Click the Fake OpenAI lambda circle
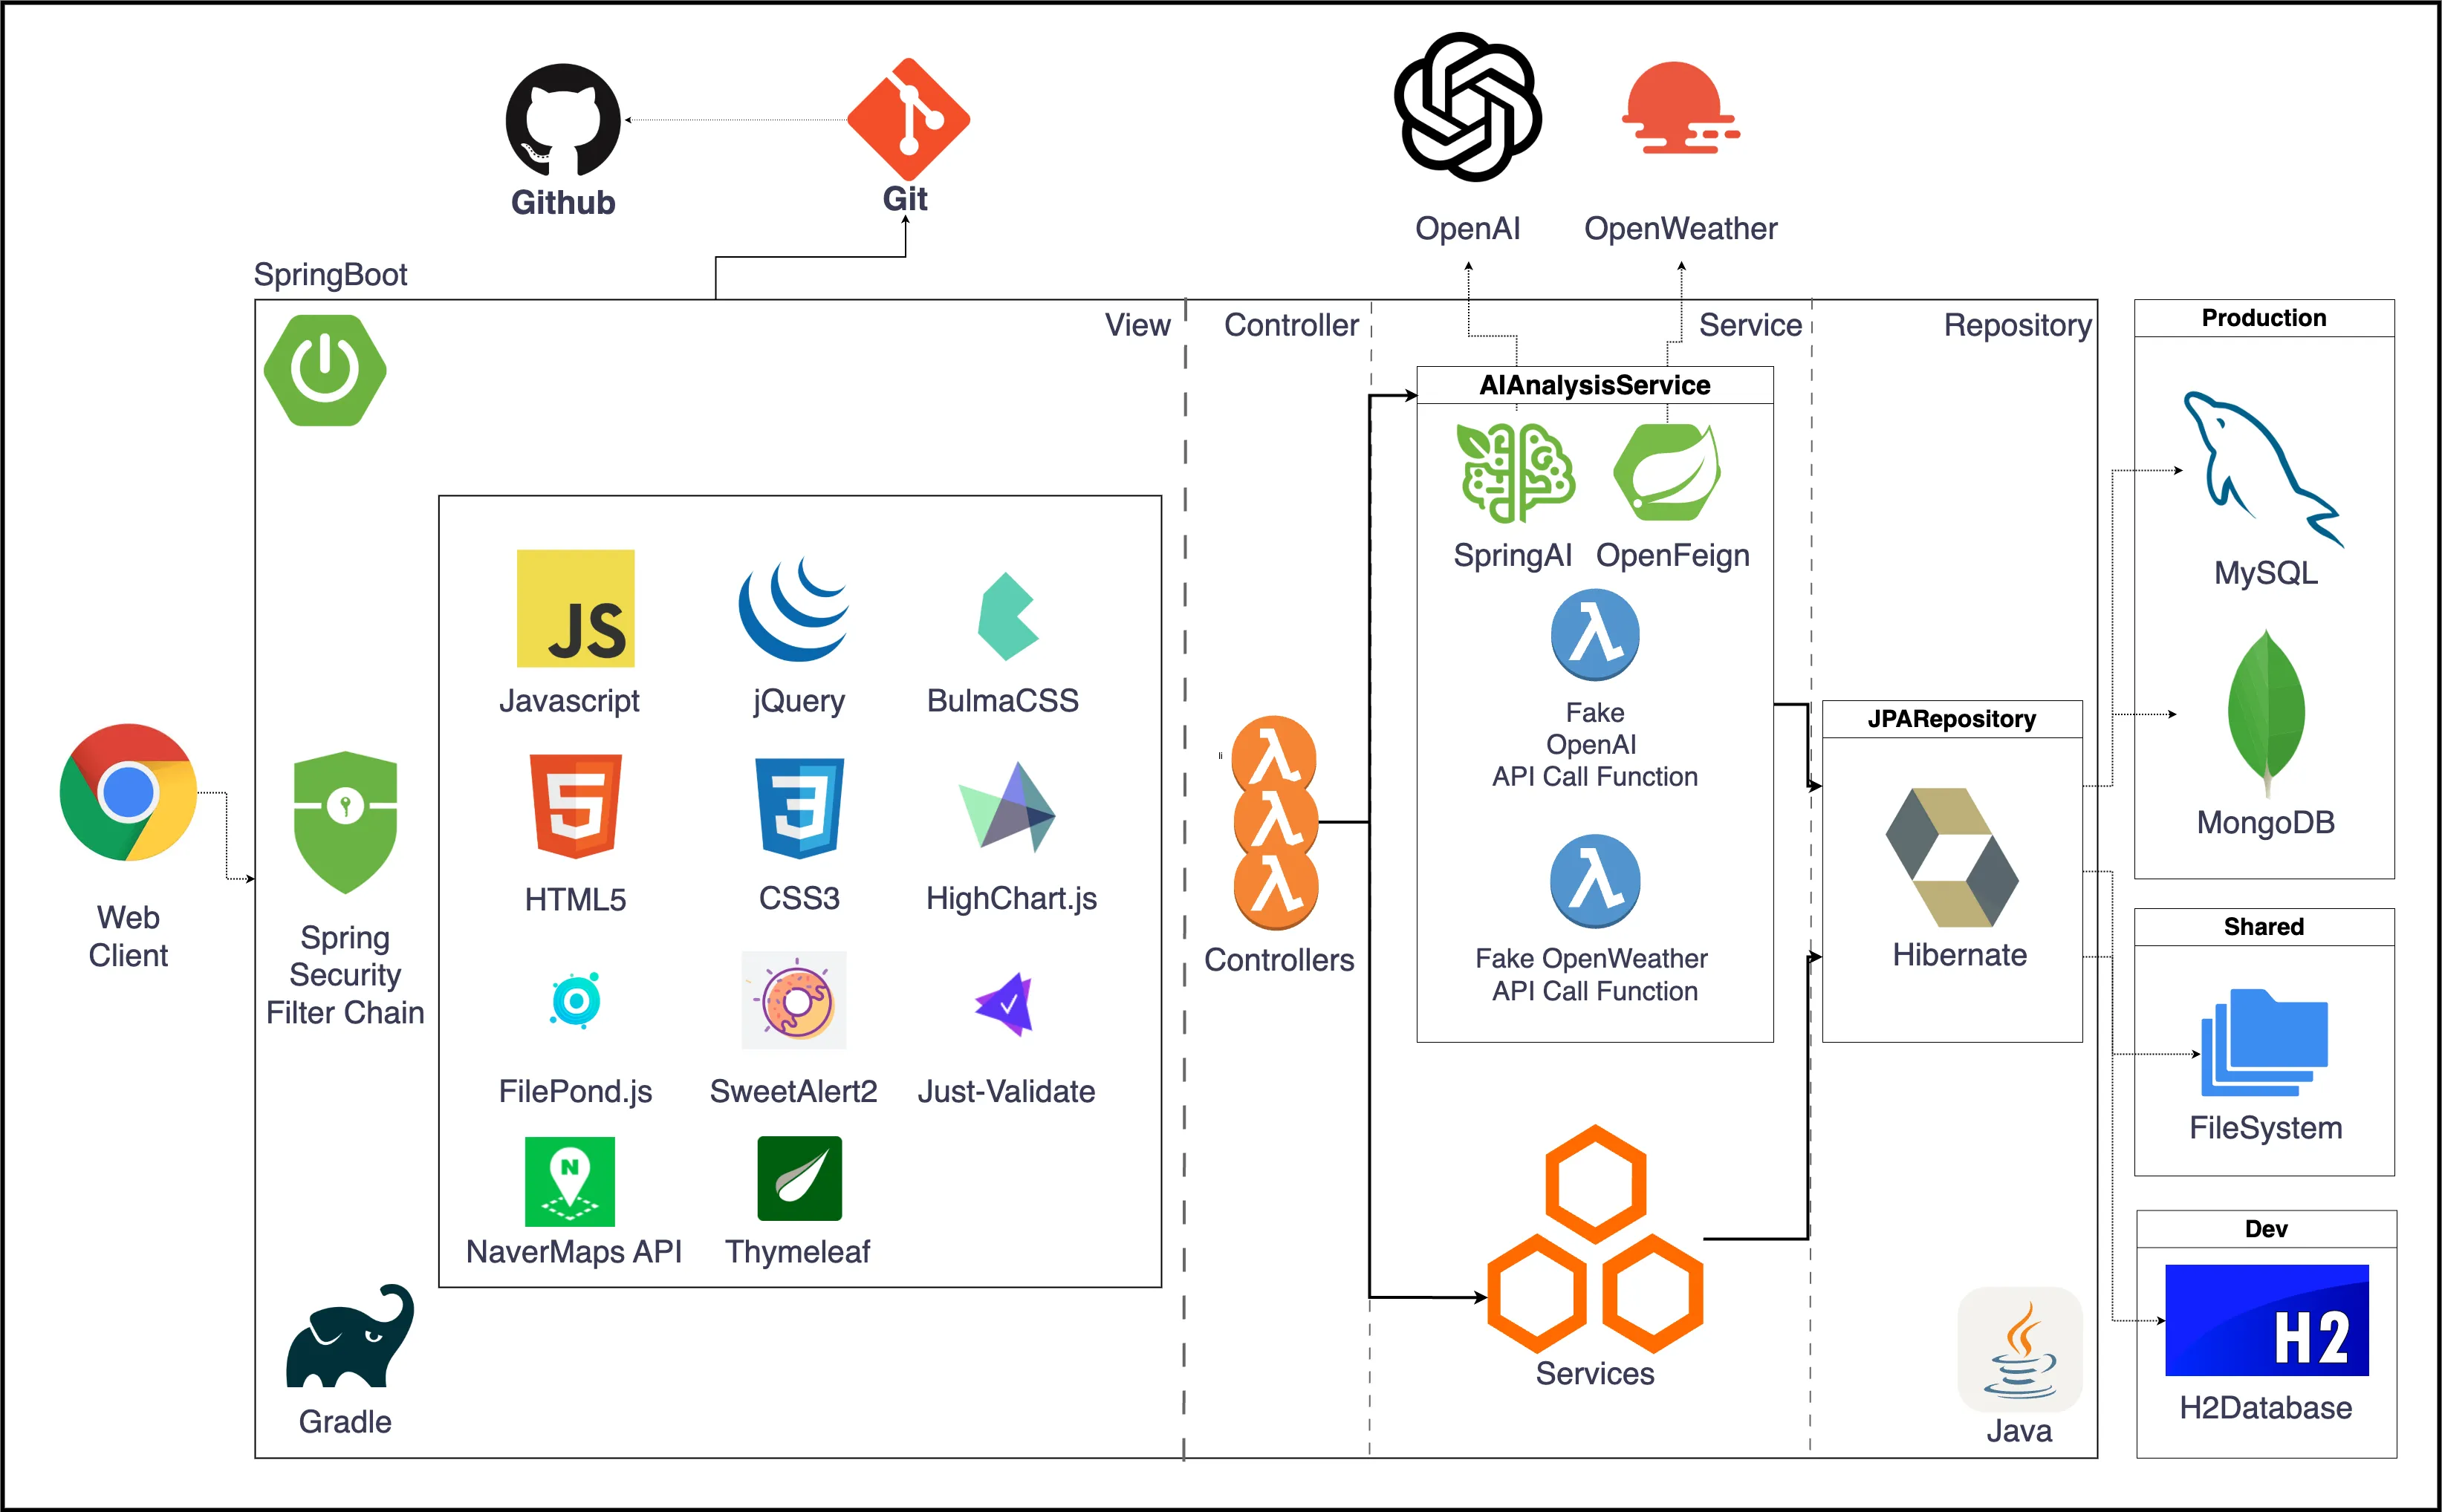Image resolution: width=2442 pixels, height=1512 pixels. [x=1594, y=635]
